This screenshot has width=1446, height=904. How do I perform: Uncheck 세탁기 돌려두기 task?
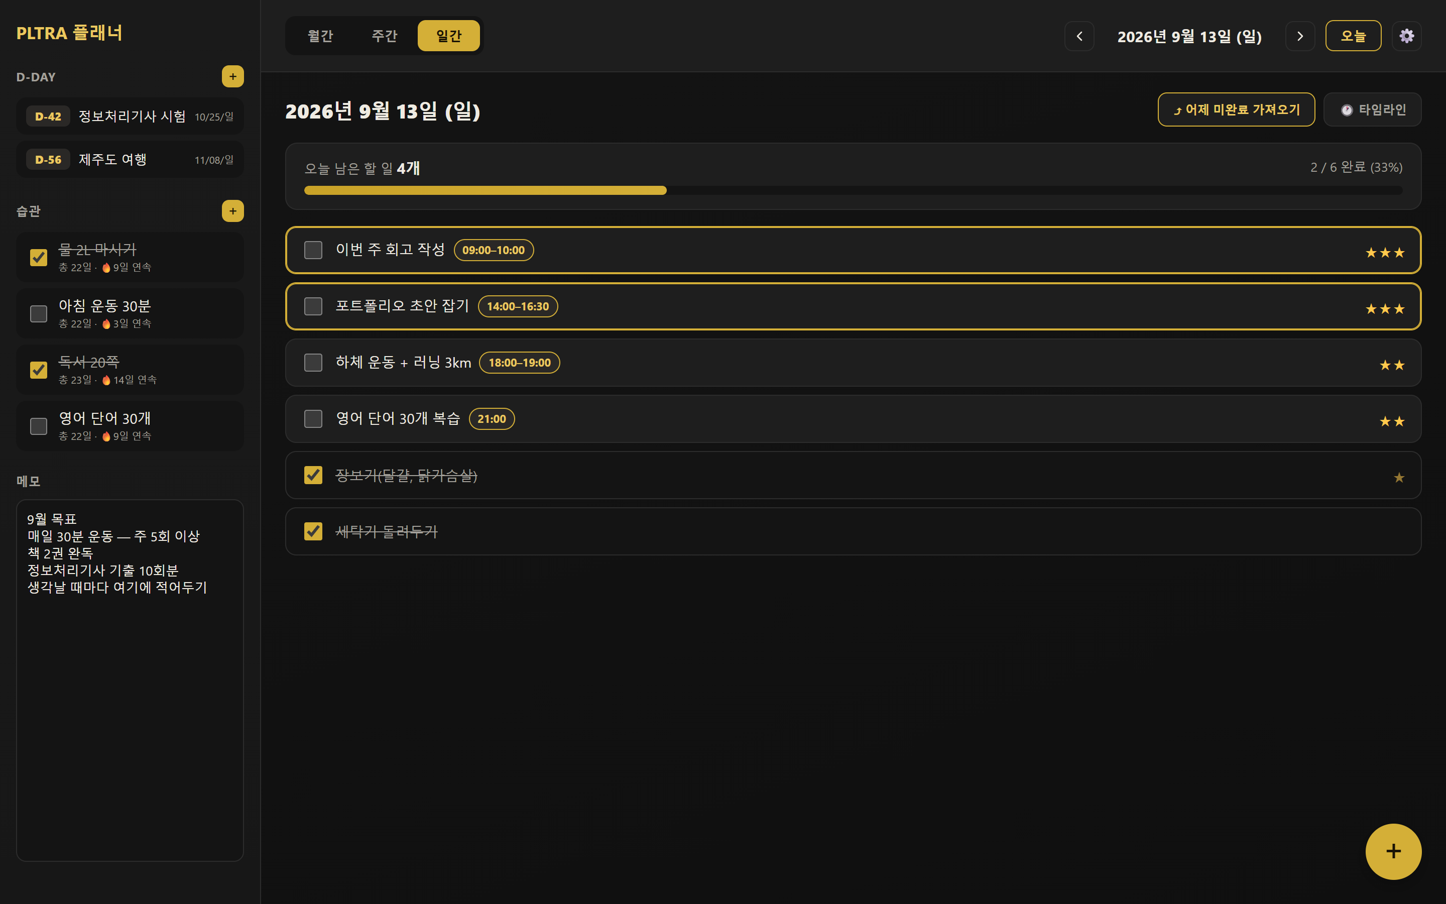[x=313, y=531]
